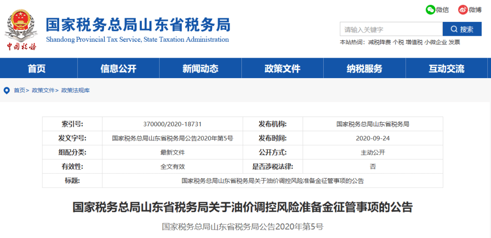Viewport: 491px width, 238px height.
Task: Click the magnifier icon in search button
Action: [x=454, y=30]
